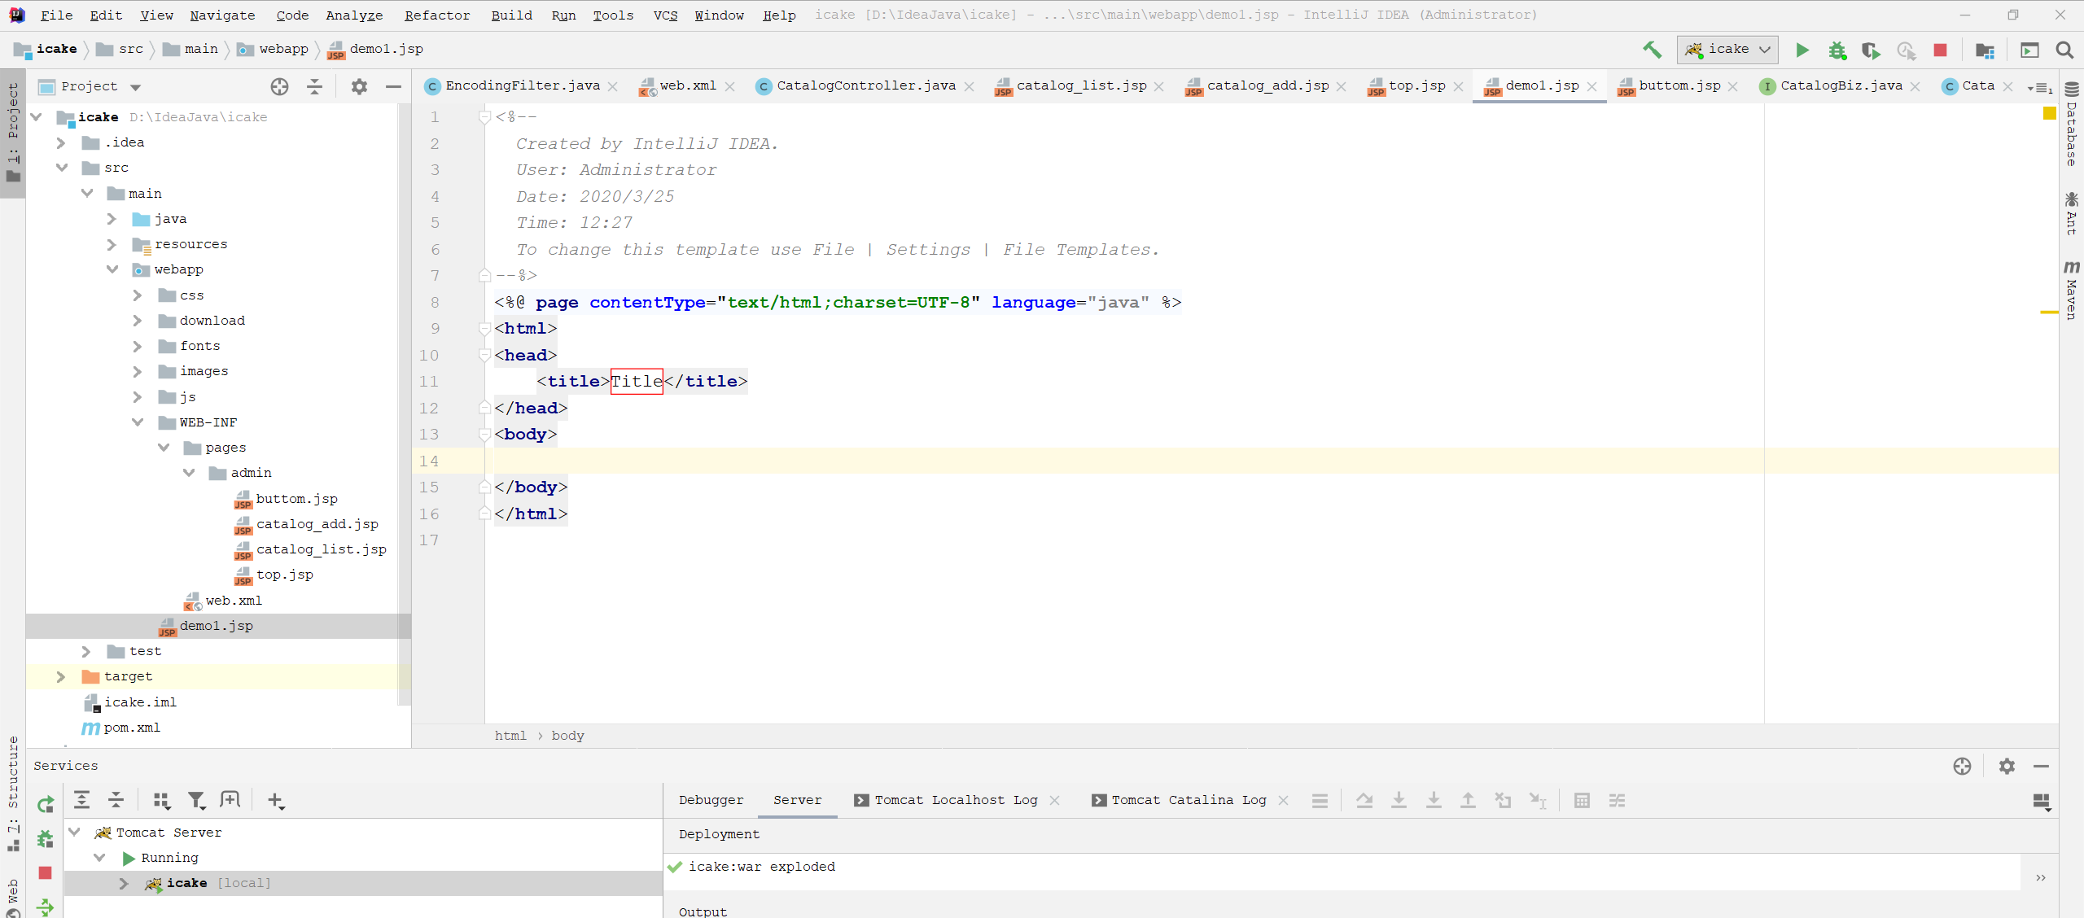Stop the running application in the main toolbar

pyautogui.click(x=1941, y=50)
